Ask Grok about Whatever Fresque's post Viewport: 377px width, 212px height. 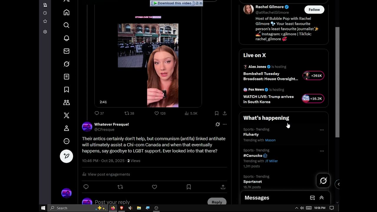[x=218, y=124]
